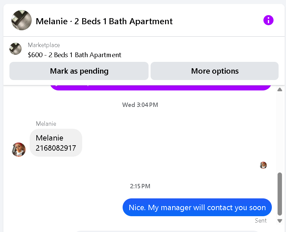Open conversation info with the purple icon
The image size is (286, 232).
coord(268,21)
